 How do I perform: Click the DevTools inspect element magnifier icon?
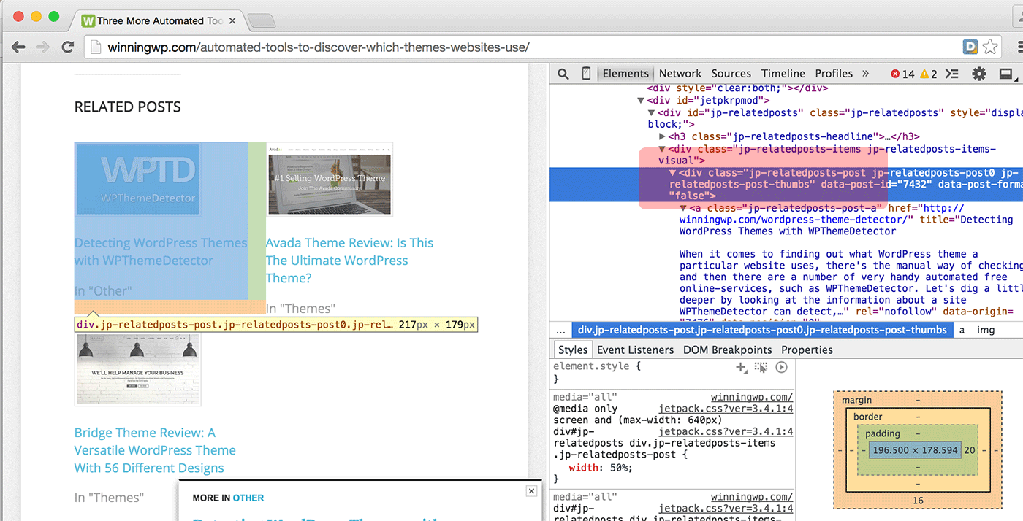[x=563, y=74]
